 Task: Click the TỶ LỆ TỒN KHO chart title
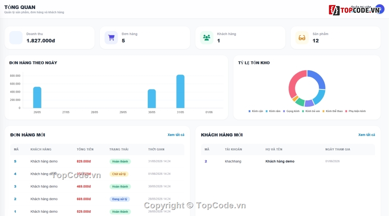[x=254, y=63]
